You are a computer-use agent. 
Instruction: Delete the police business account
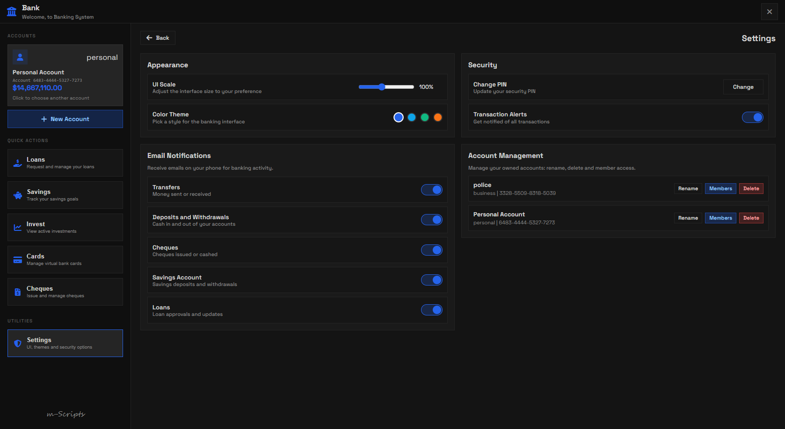tap(751, 189)
